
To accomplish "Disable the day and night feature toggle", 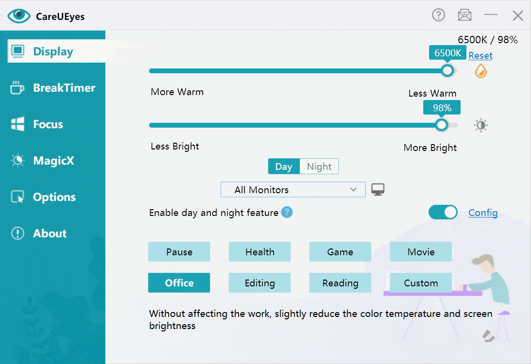I will 443,213.
